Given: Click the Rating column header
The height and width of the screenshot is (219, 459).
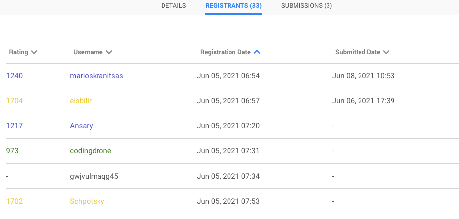Looking at the screenshot, I should coord(19,52).
